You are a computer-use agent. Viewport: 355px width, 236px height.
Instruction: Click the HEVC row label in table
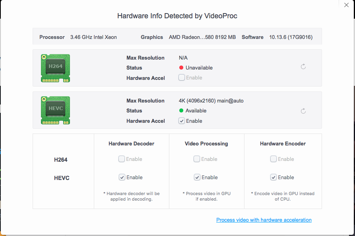coord(62,178)
